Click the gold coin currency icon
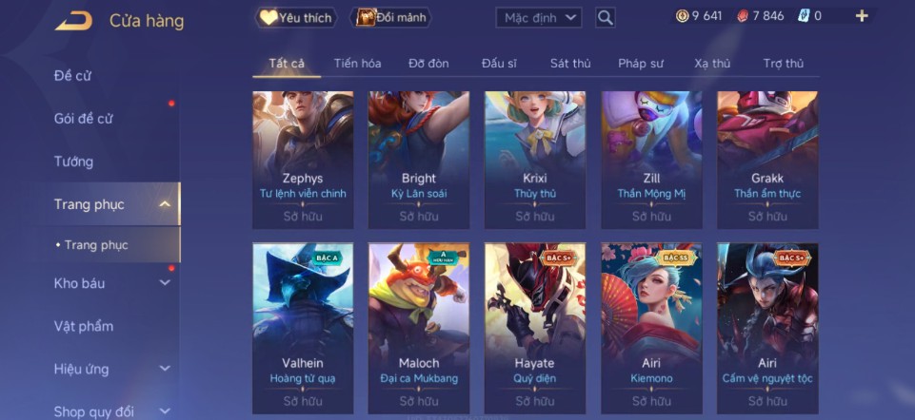915x420 pixels. coord(682,16)
